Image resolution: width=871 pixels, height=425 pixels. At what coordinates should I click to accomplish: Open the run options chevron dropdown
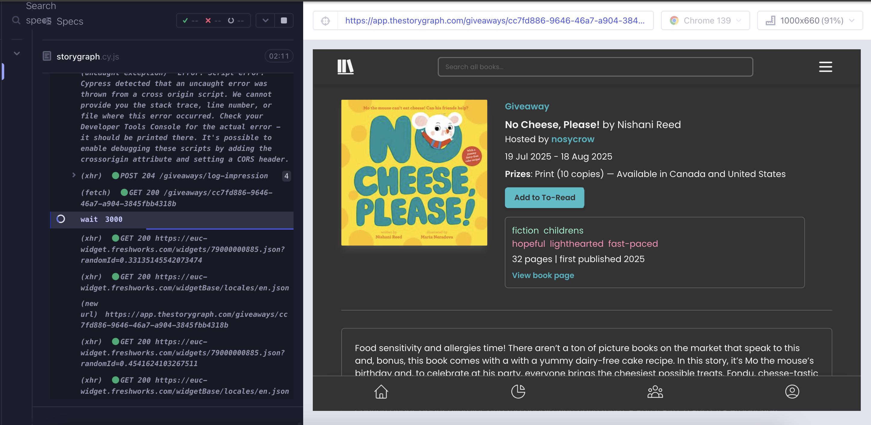pos(266,21)
